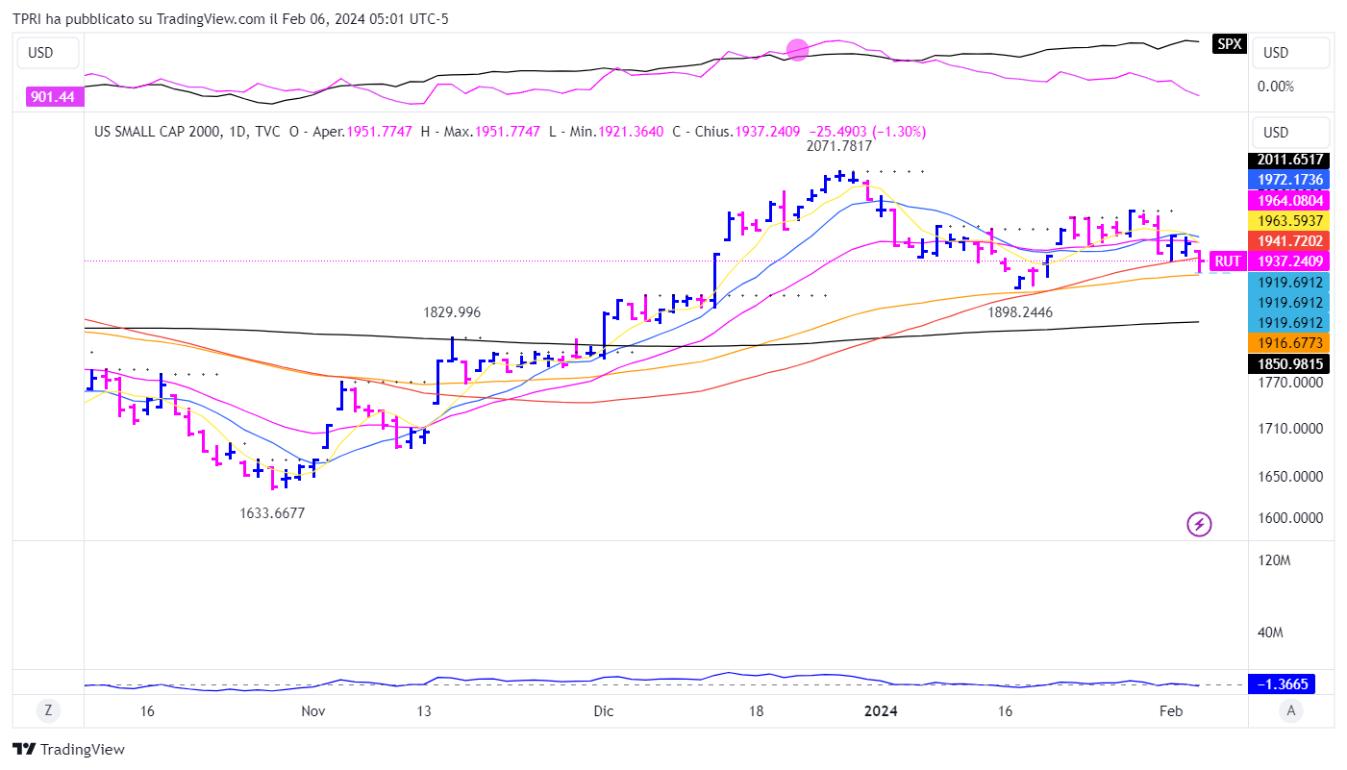Click the blue -1.3665 indicator value label
The image size is (1347, 770).
tap(1283, 683)
